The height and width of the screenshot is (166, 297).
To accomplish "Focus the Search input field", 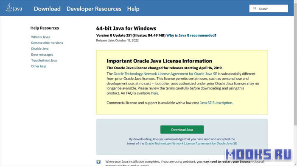I will coord(269,8).
